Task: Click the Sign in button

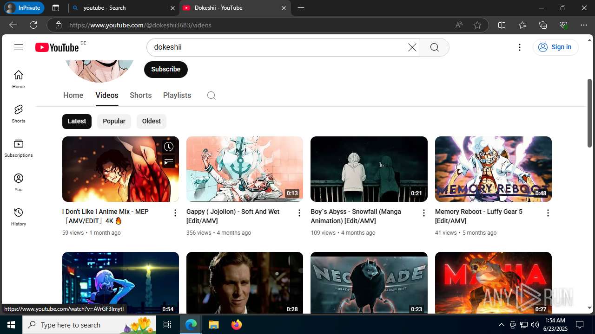Action: pos(555,47)
